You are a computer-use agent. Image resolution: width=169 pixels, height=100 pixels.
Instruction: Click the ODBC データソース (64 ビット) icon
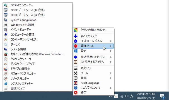click(6, 15)
